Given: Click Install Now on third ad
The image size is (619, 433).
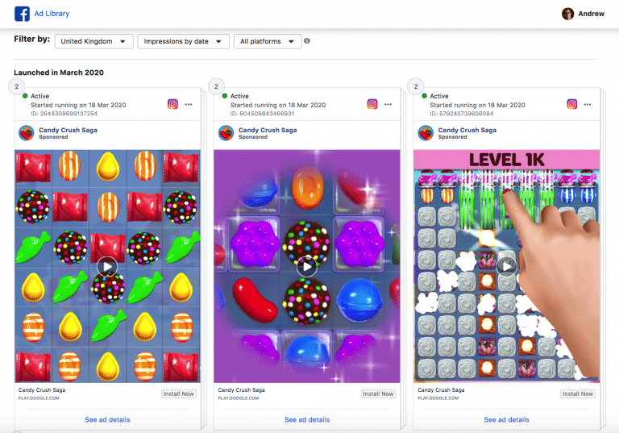Looking at the screenshot, I should (578, 393).
